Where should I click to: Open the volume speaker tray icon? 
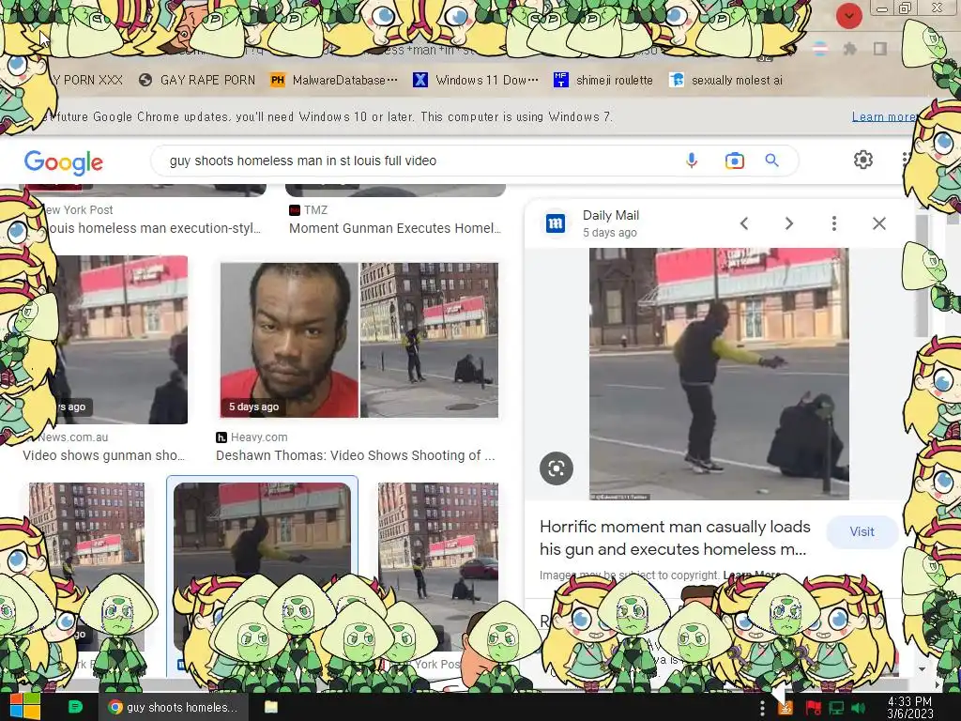coord(859,709)
